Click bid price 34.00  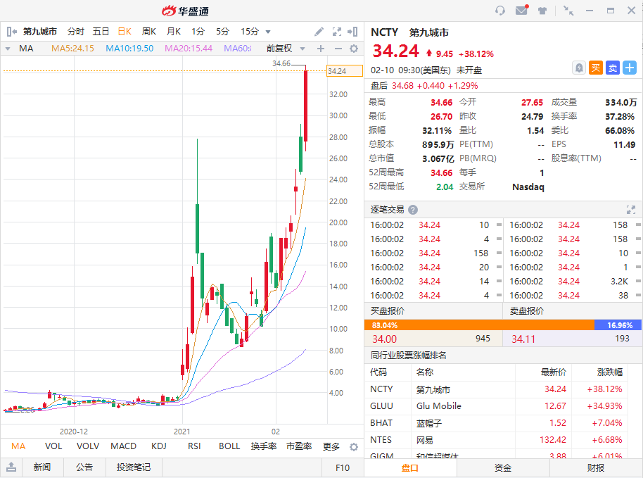click(x=384, y=339)
